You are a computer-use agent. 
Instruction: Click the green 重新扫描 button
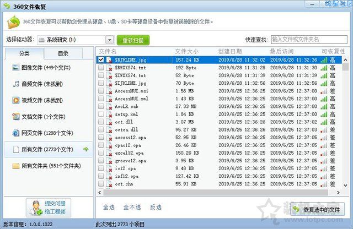[133, 40]
